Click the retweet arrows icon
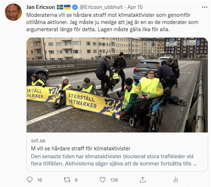Image resolution: width=211 pixels, height=187 pixels. tap(67, 179)
